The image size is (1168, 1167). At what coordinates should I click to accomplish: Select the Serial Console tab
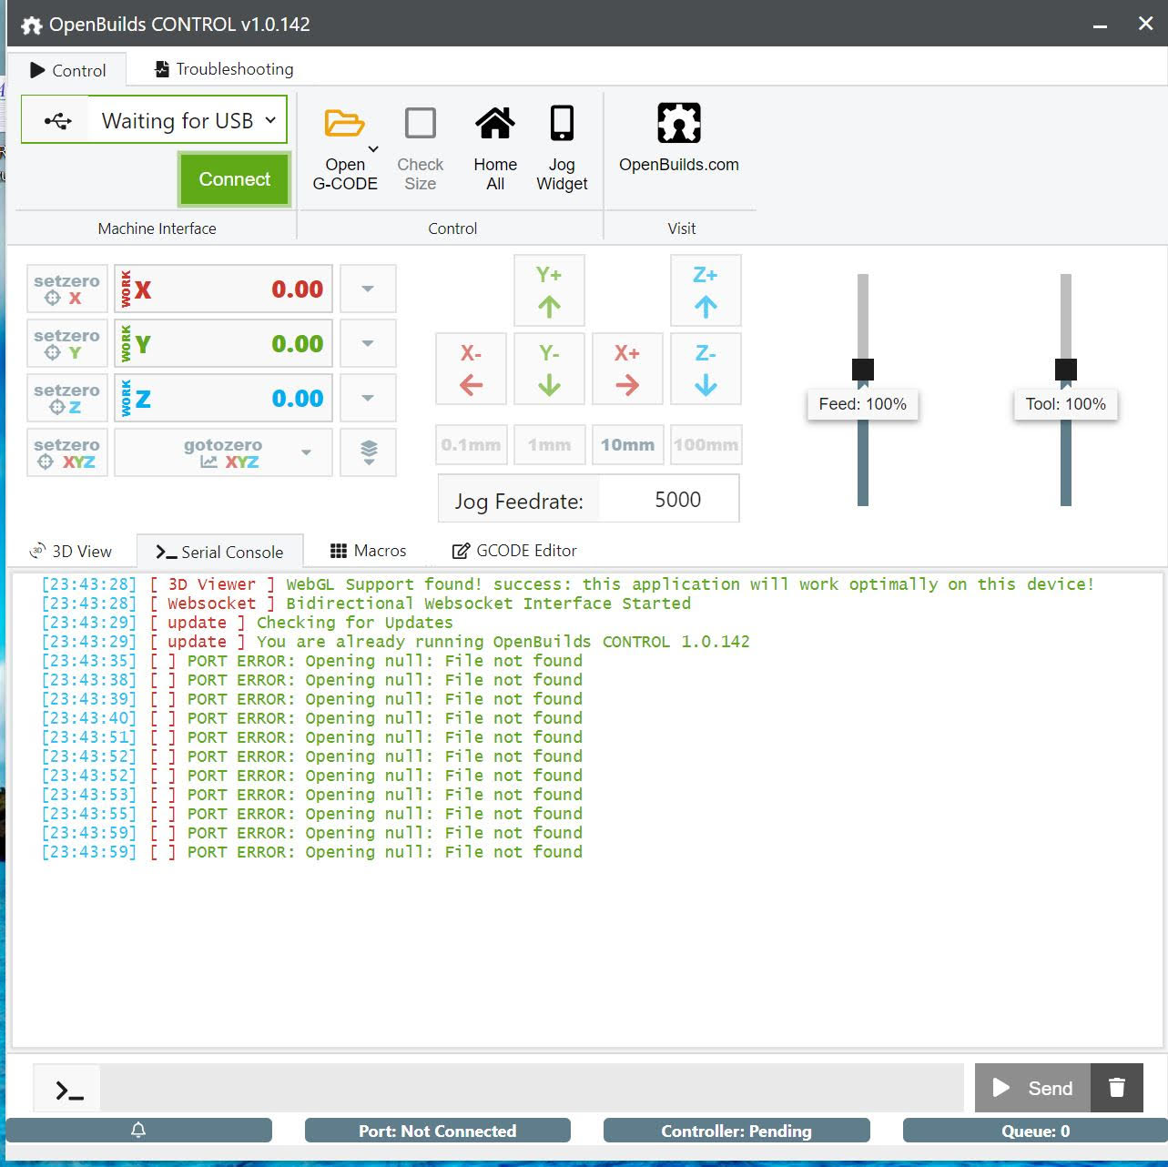click(219, 552)
